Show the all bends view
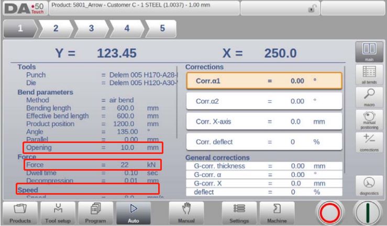 (x=369, y=75)
